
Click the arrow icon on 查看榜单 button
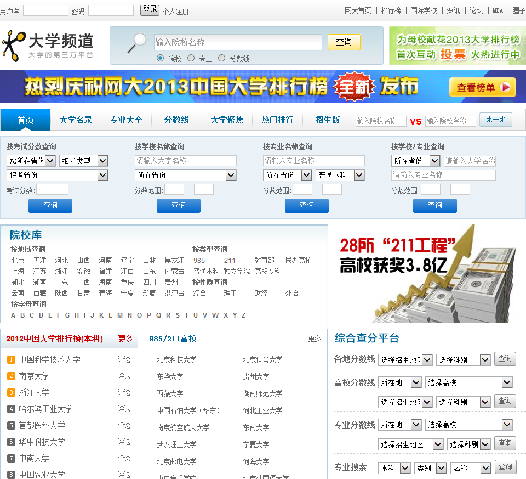coord(505,87)
